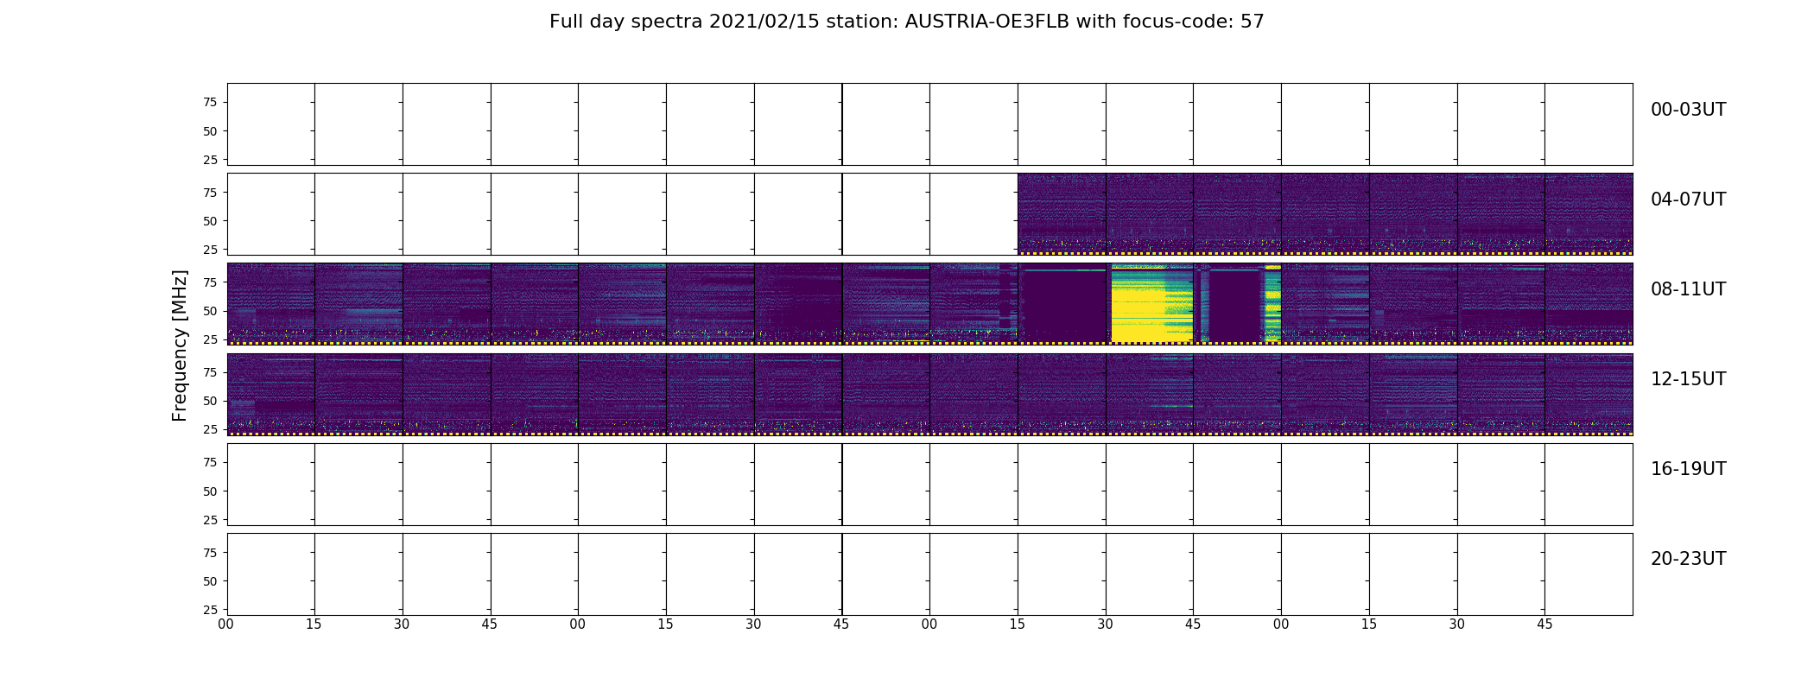Click the "50" frequency tick of the 00-03UT row
This screenshot has width=1814, height=691.
coord(210,131)
